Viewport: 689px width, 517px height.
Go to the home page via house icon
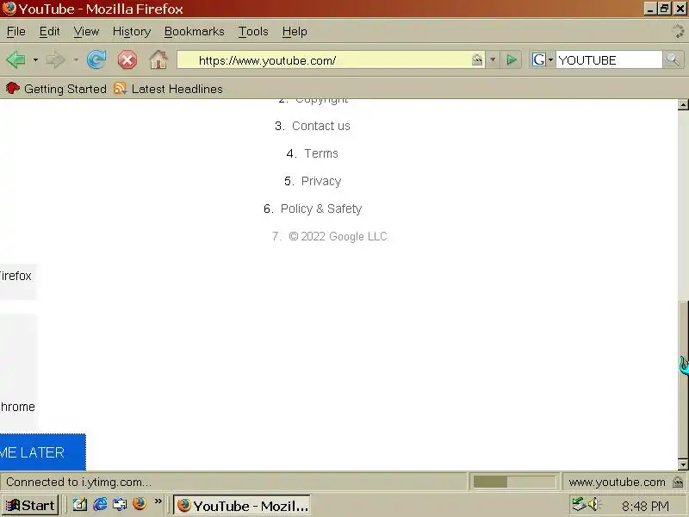point(158,59)
